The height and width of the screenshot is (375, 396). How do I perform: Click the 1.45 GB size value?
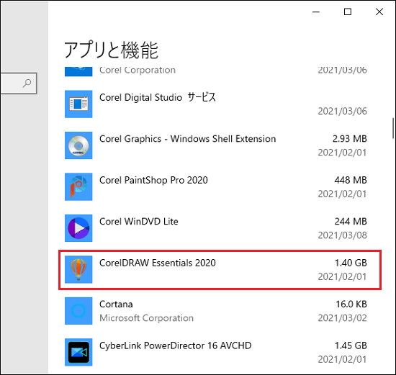(351, 345)
